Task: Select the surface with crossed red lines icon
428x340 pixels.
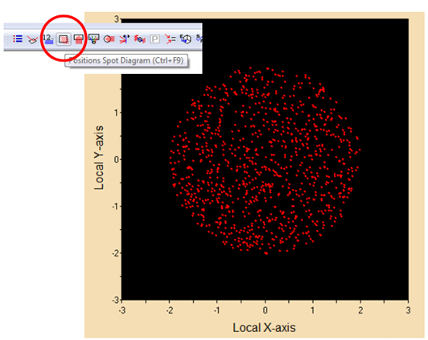Action: (32, 40)
